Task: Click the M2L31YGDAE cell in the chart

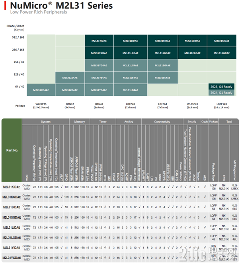Action: click(x=99, y=53)
